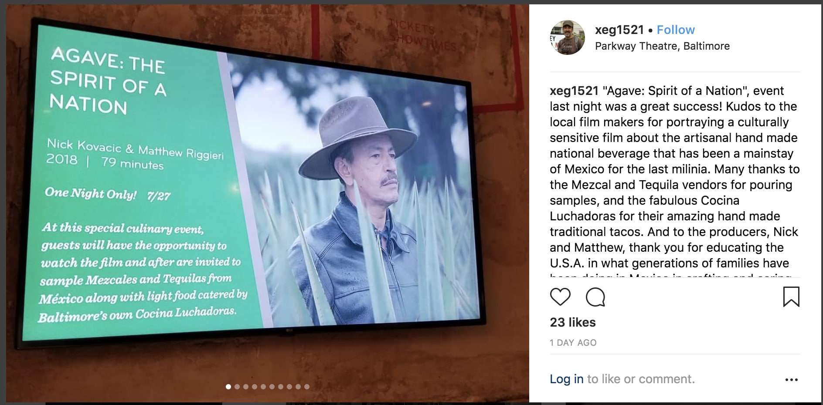The height and width of the screenshot is (405, 823).
Task: Select the fifth carousel photo dot
Action: tap(263, 387)
